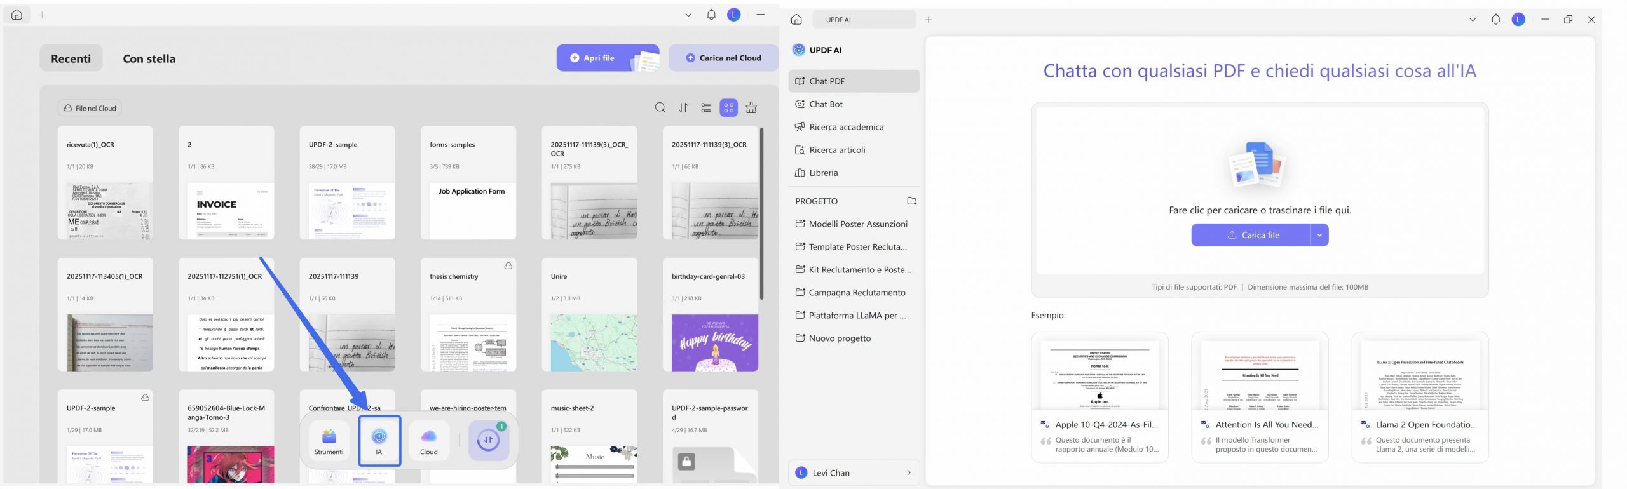Open the Modelli Poster Assunzioni project
Viewport: 1627px width, 489px height.
854,224
